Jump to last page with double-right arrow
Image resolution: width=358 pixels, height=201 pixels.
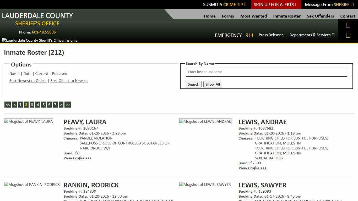68,104
